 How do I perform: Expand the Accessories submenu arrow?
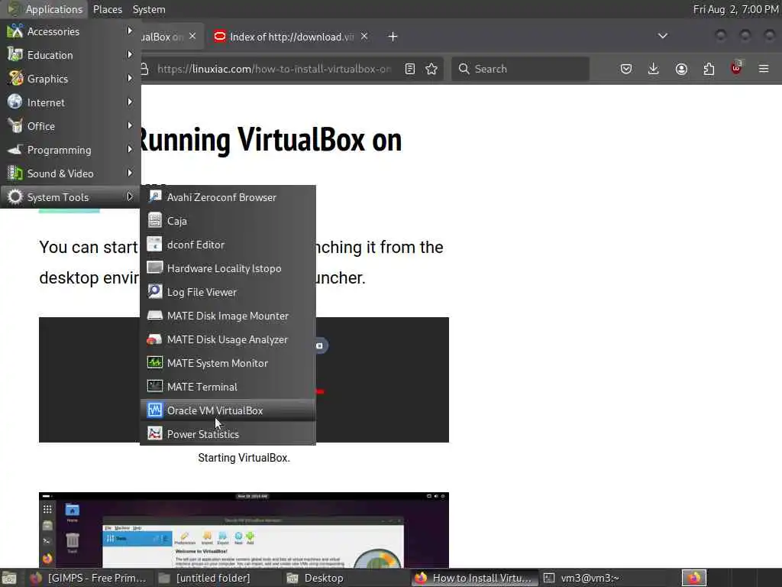click(x=130, y=31)
